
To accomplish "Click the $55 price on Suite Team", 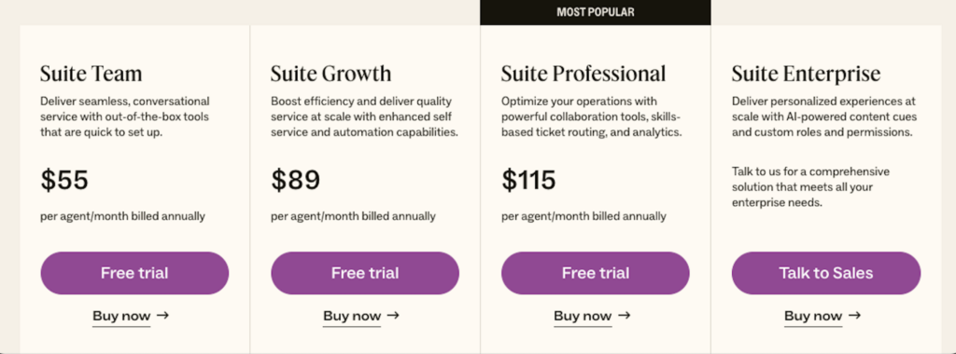I will click(x=64, y=180).
